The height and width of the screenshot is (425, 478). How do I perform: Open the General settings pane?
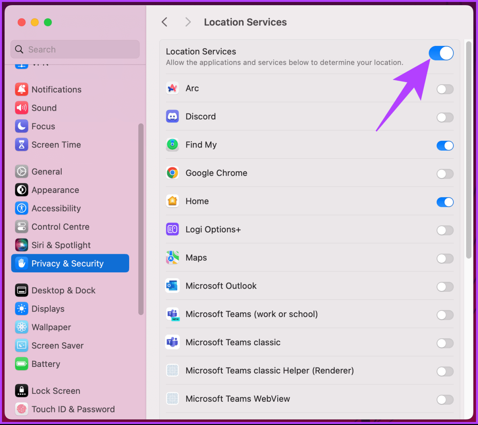(47, 172)
